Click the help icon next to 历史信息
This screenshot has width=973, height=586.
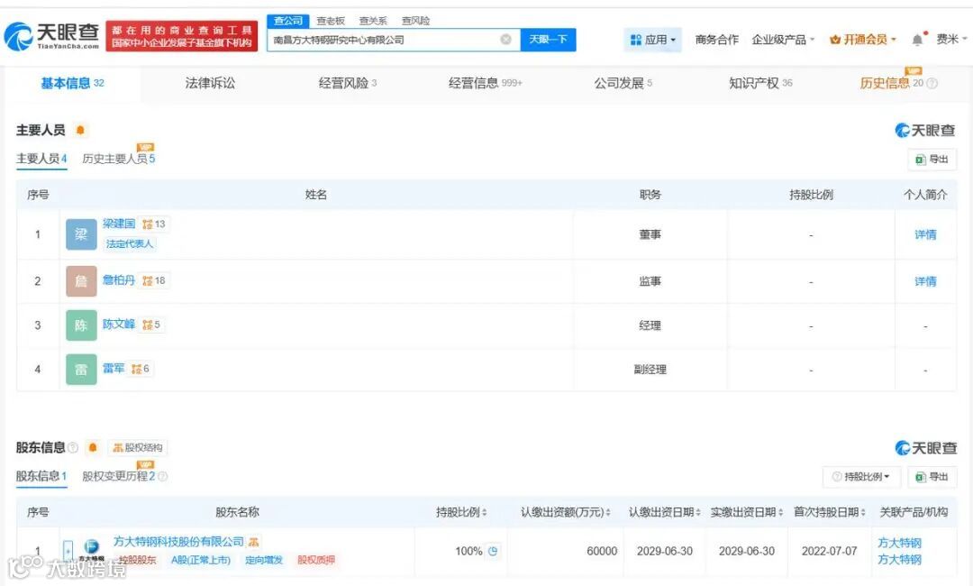[x=932, y=83]
